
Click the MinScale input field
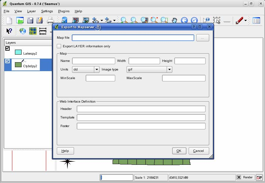[x=100, y=78]
